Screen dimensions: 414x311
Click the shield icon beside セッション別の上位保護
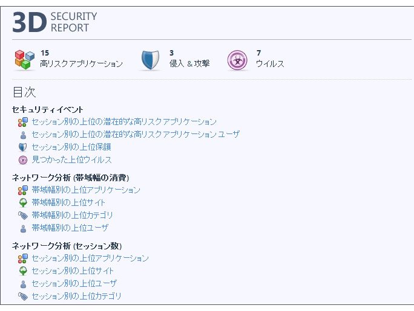coord(23,147)
